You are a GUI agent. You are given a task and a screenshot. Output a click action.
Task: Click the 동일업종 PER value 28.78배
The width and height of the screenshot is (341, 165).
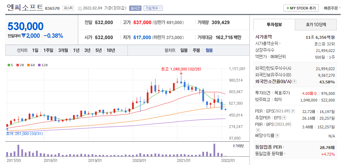327,148
